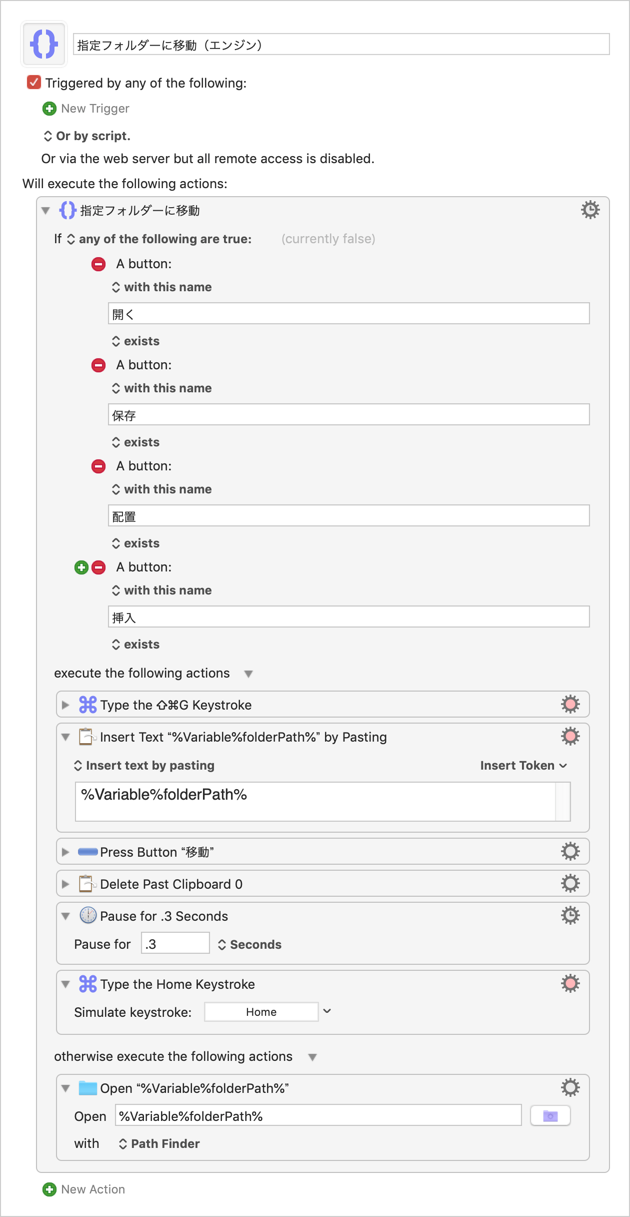Add new condition with green plus
The image size is (630, 1217).
(81, 567)
